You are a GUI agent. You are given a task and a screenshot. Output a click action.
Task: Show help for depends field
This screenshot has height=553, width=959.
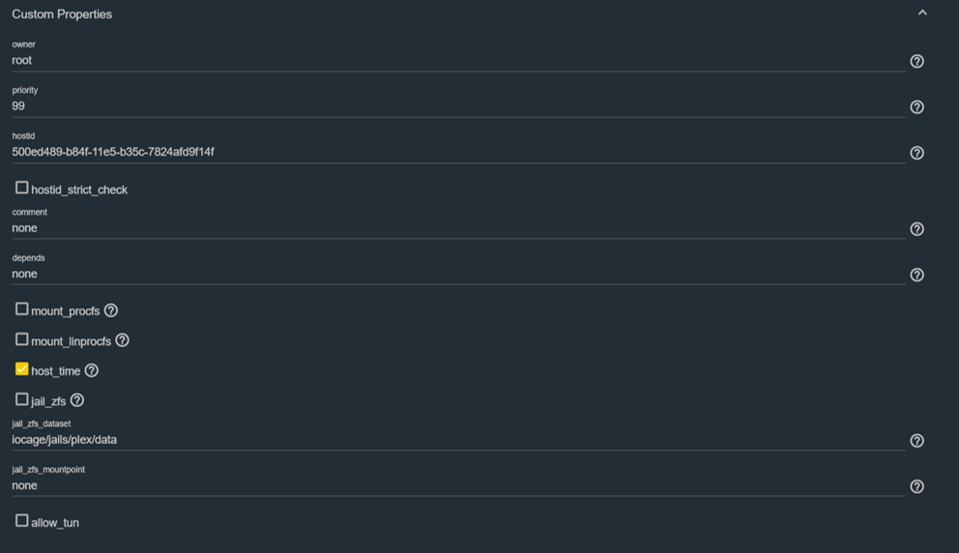(x=916, y=275)
